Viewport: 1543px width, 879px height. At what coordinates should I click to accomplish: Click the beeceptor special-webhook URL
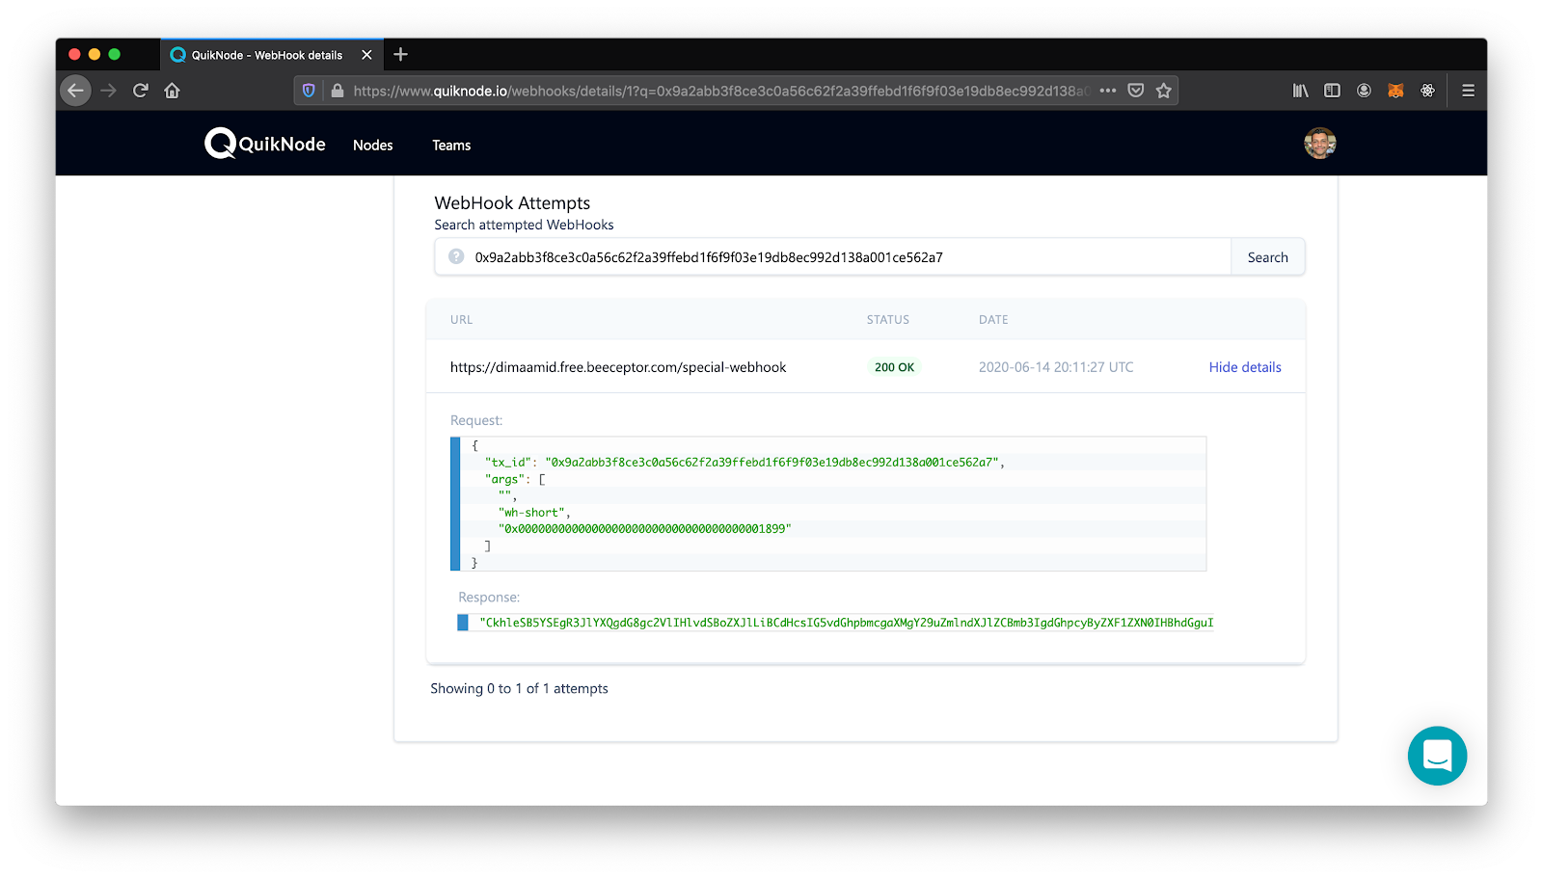pyautogui.click(x=618, y=367)
